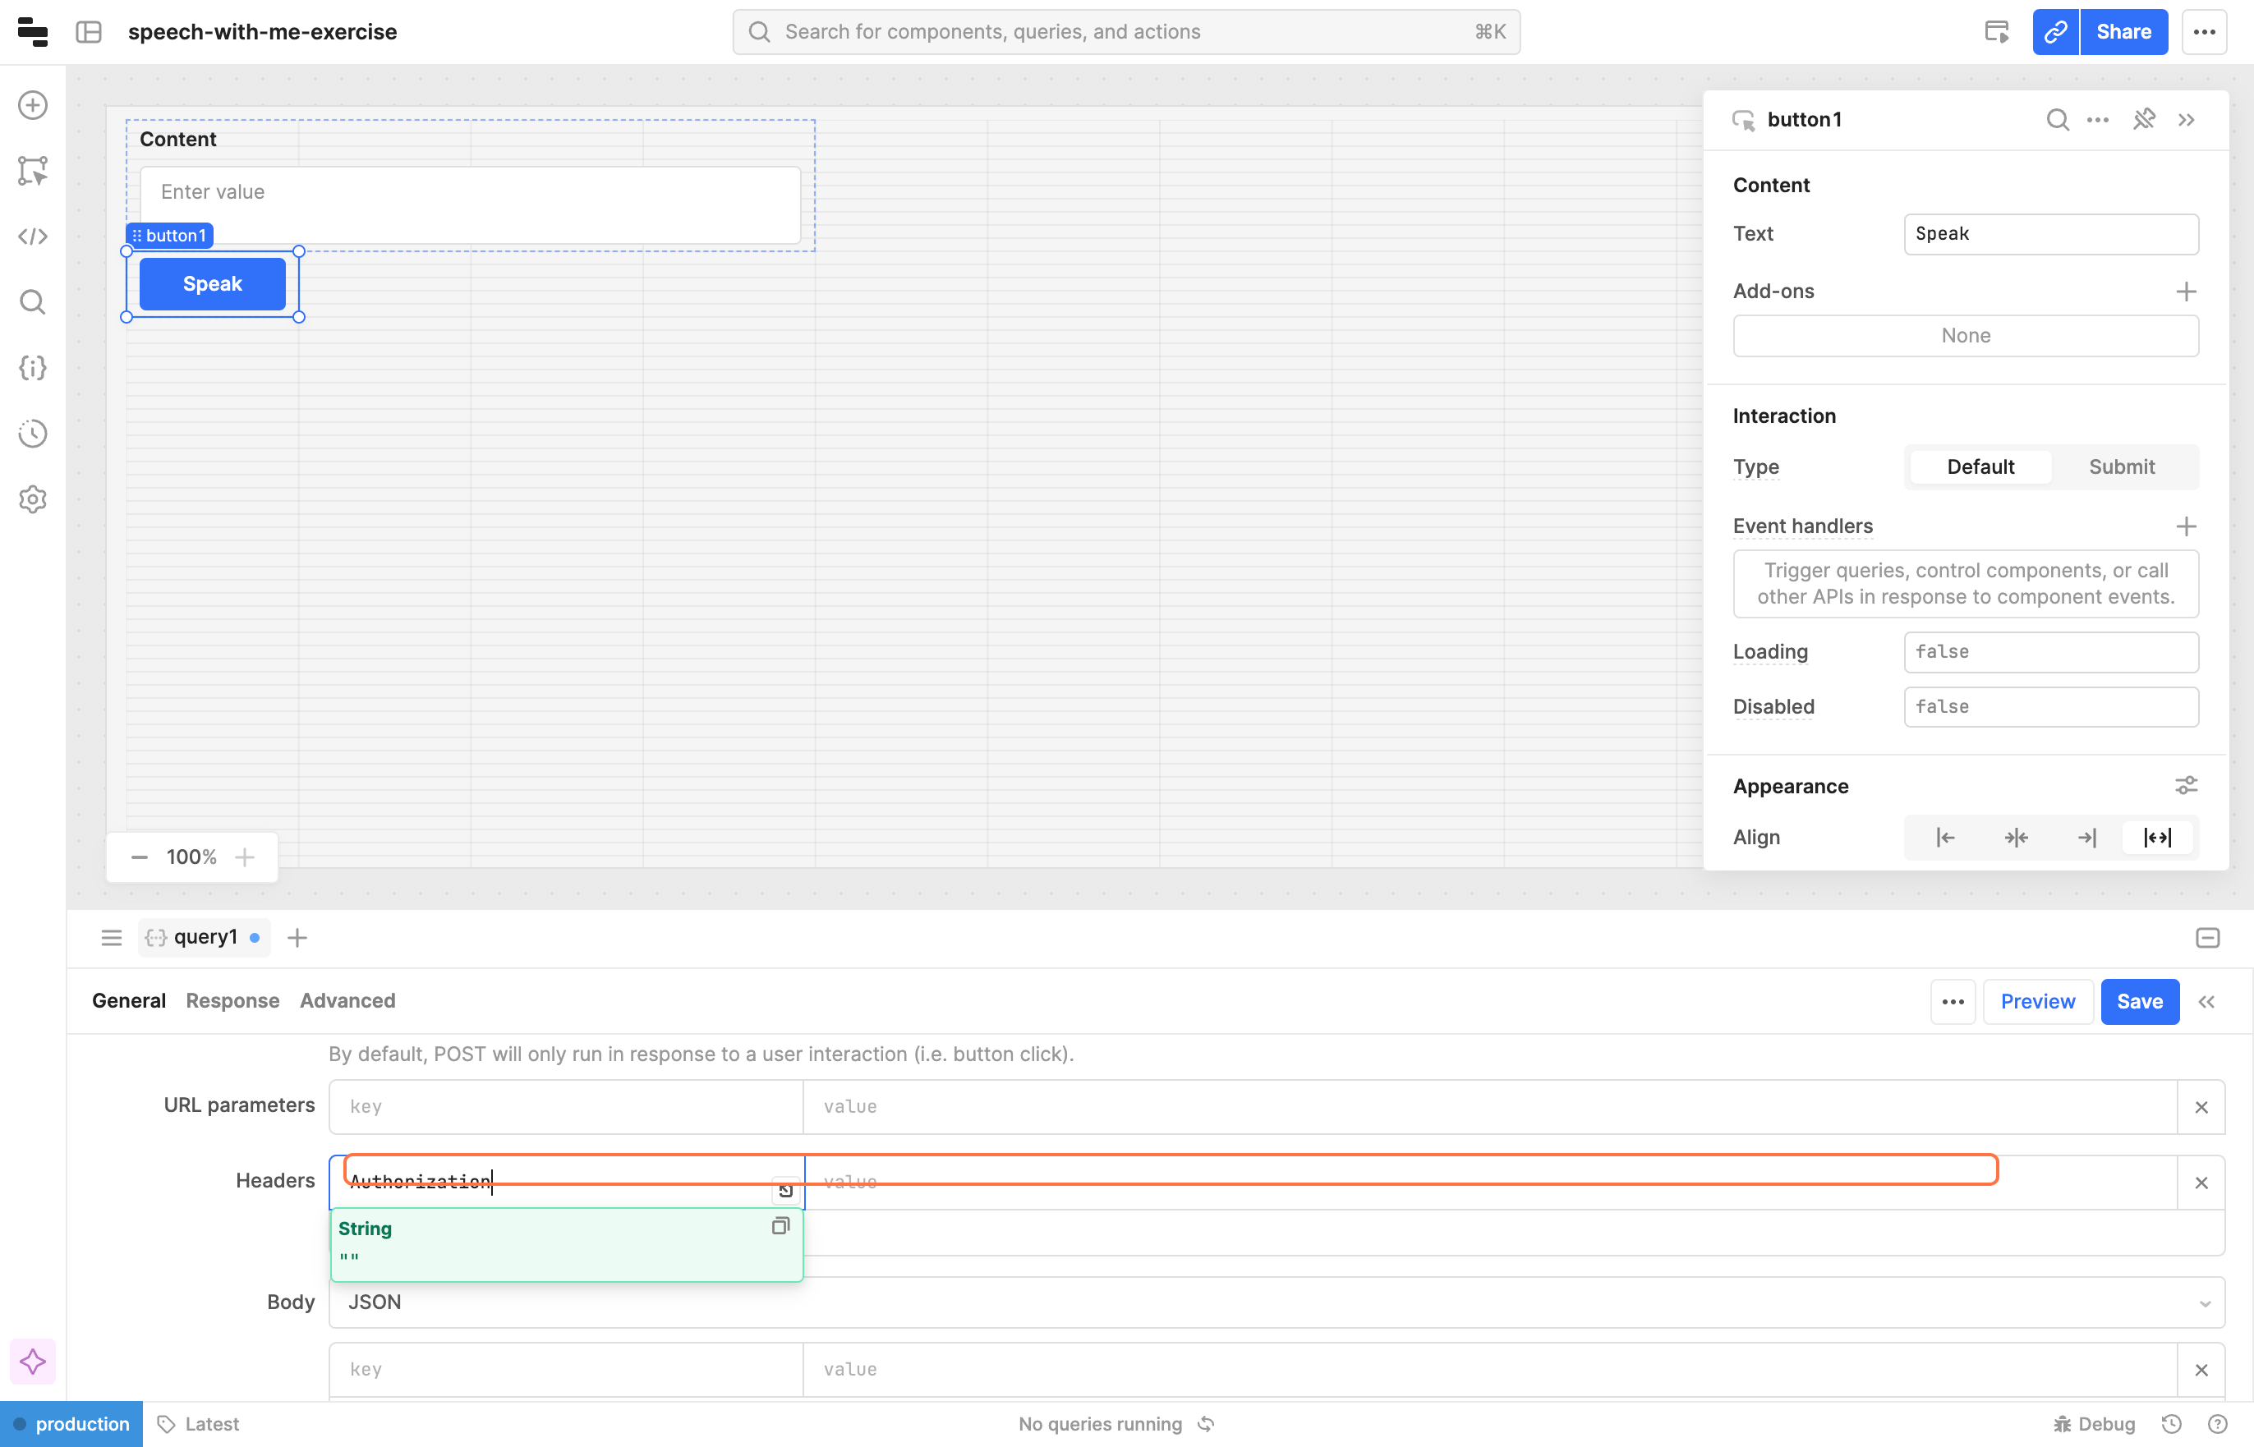Set alignment to stretch full width
Image resolution: width=2254 pixels, height=1447 pixels.
point(2156,837)
